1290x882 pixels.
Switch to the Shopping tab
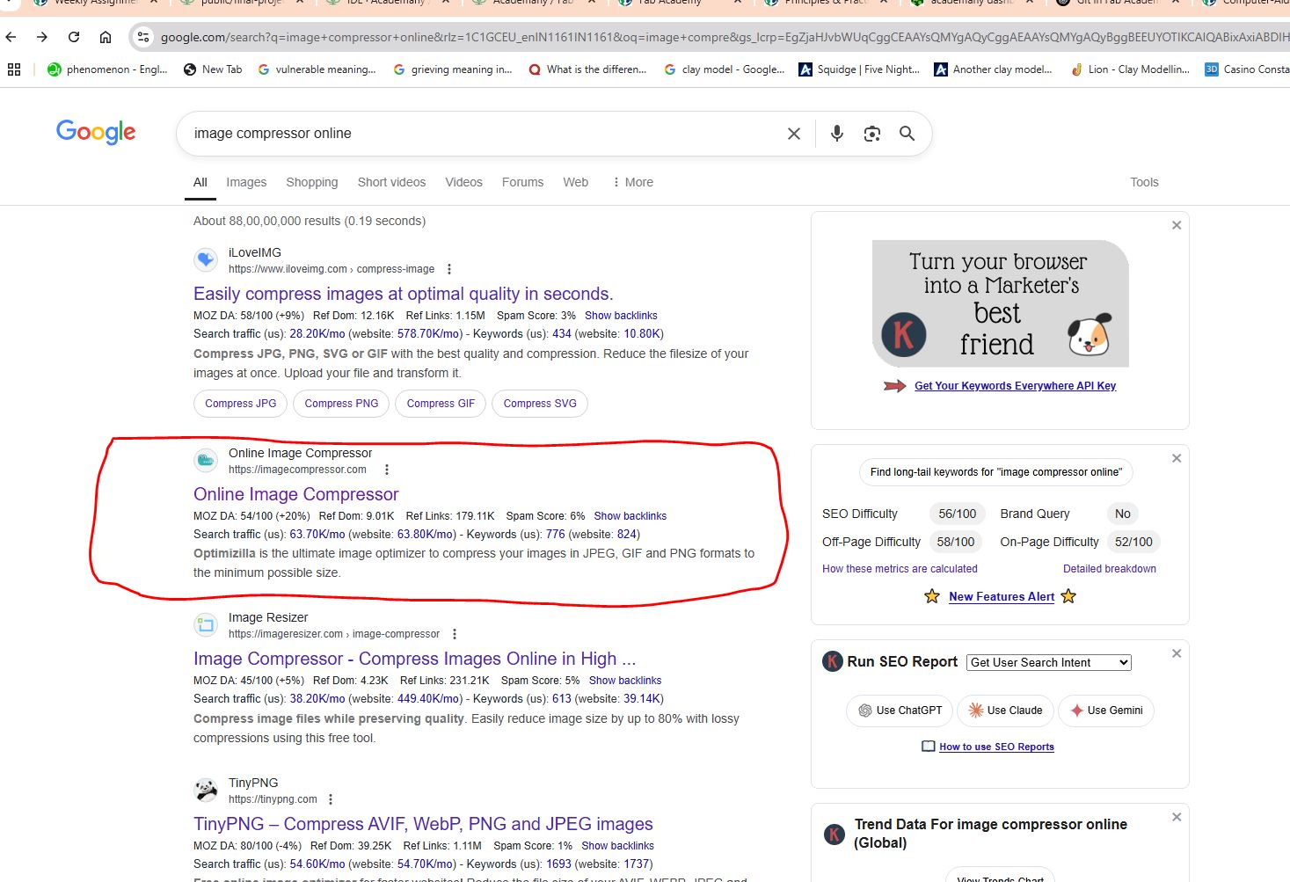[x=312, y=182]
